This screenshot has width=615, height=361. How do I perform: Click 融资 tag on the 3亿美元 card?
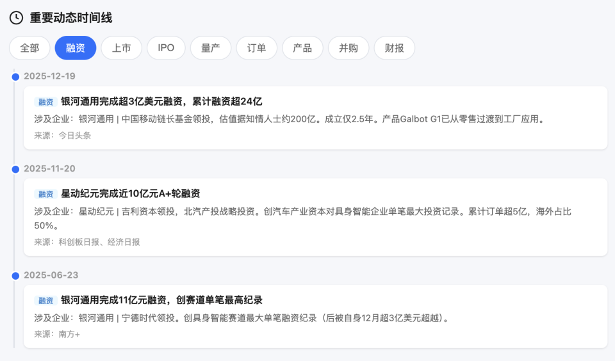[46, 102]
